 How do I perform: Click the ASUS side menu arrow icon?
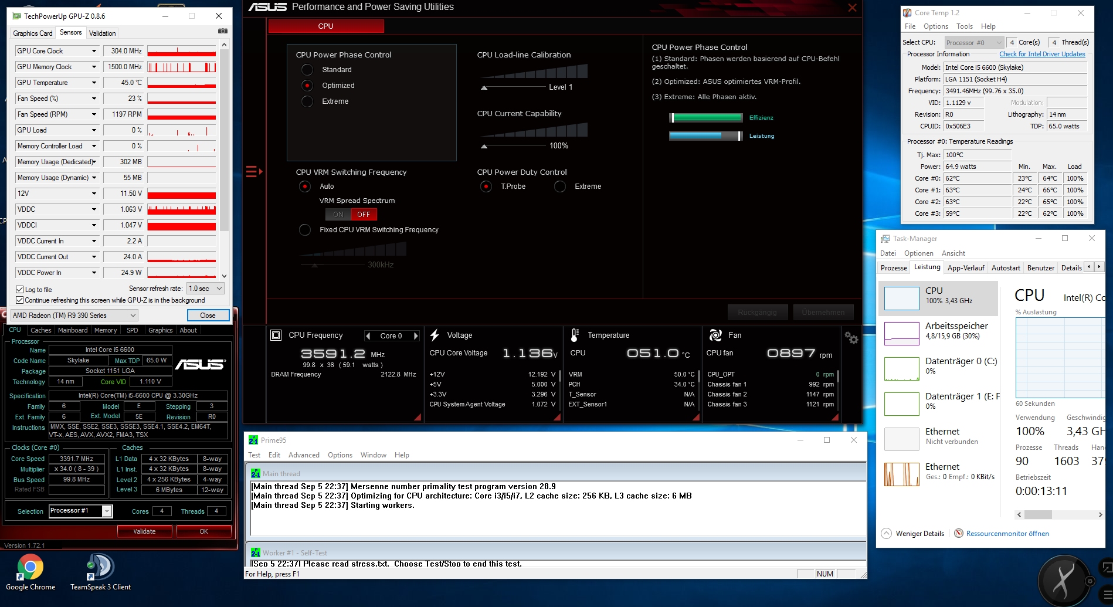[254, 172]
